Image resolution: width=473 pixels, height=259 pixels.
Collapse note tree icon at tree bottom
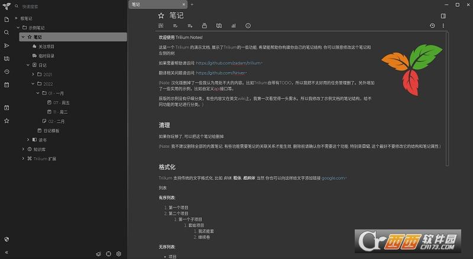99,254
